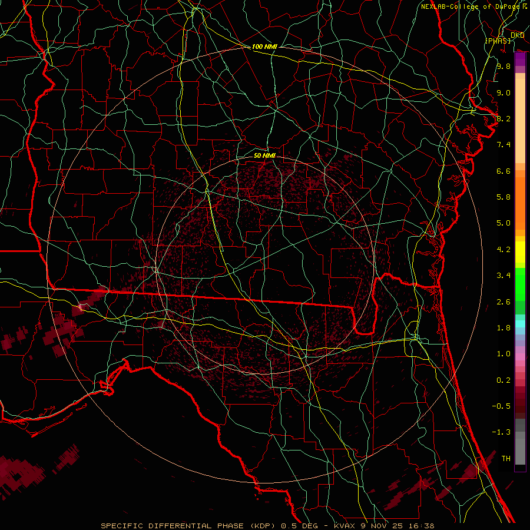Click the 6.6 value on the legend
This screenshot has width=530, height=530.
[503, 171]
